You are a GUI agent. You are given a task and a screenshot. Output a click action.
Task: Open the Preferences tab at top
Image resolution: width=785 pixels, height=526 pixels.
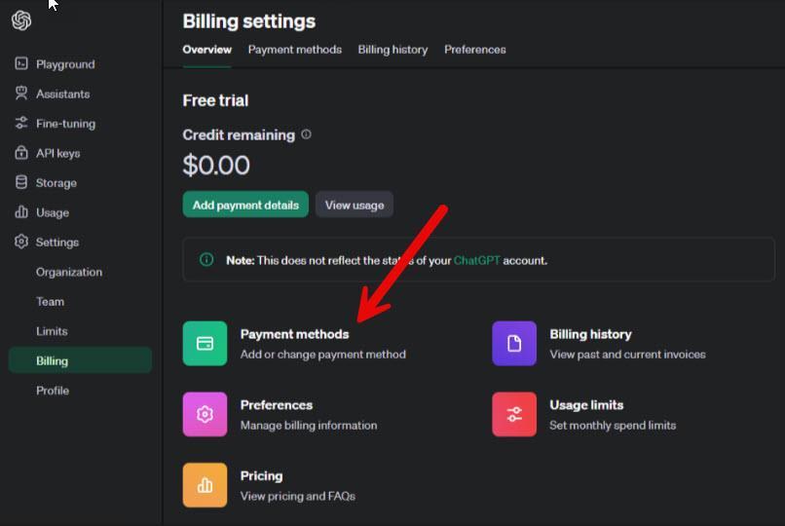click(x=474, y=50)
